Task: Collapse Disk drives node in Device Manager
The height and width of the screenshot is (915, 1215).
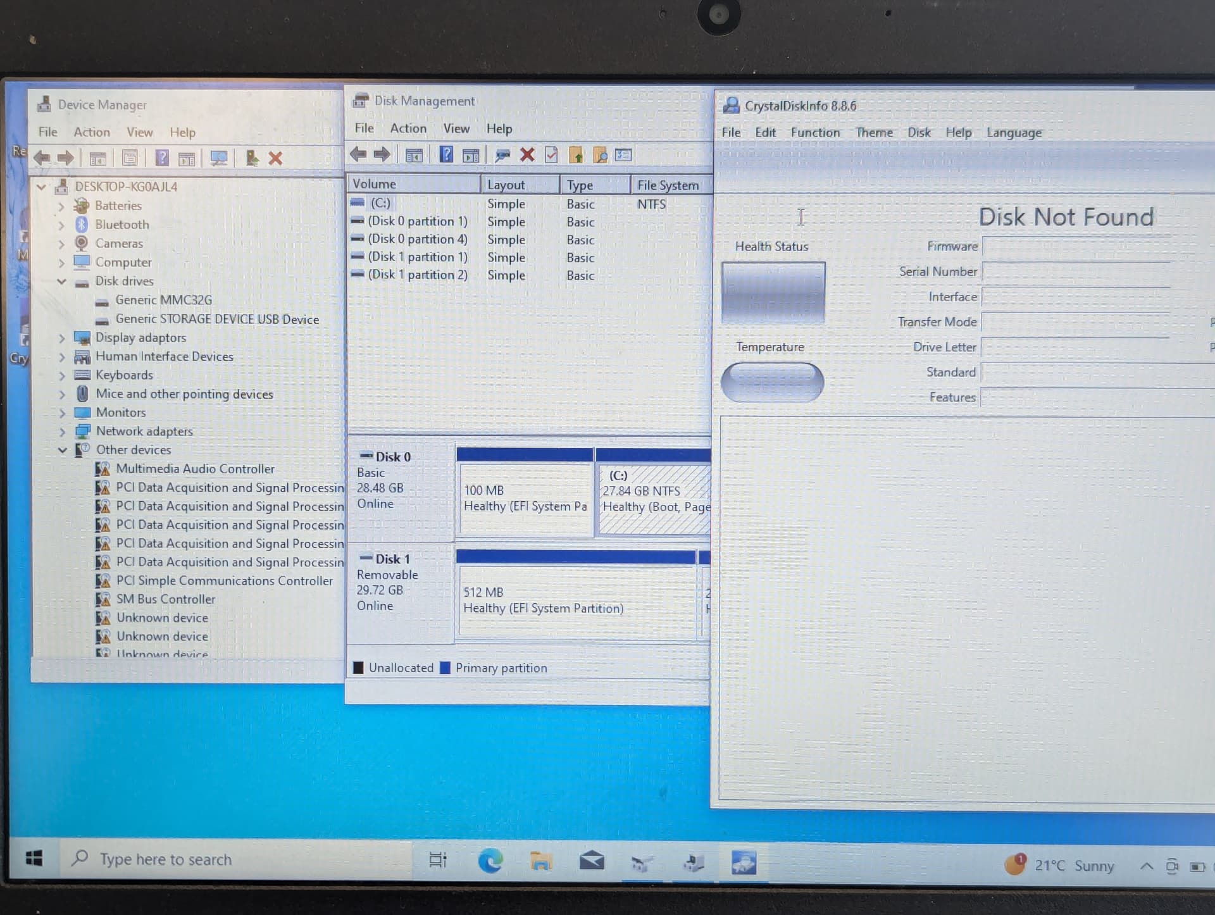Action: [61, 282]
